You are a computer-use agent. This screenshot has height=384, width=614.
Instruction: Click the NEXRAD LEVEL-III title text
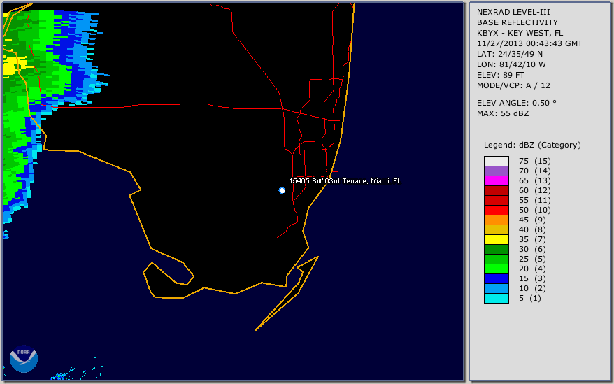pyautogui.click(x=513, y=12)
